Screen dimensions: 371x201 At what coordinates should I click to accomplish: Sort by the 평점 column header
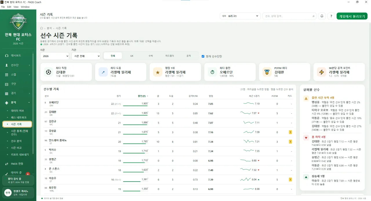(x=211, y=96)
